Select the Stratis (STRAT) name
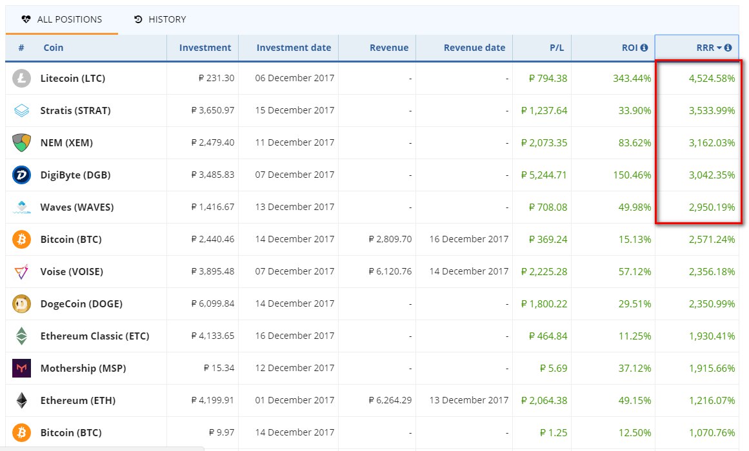The height and width of the screenshot is (451, 749). (x=75, y=111)
